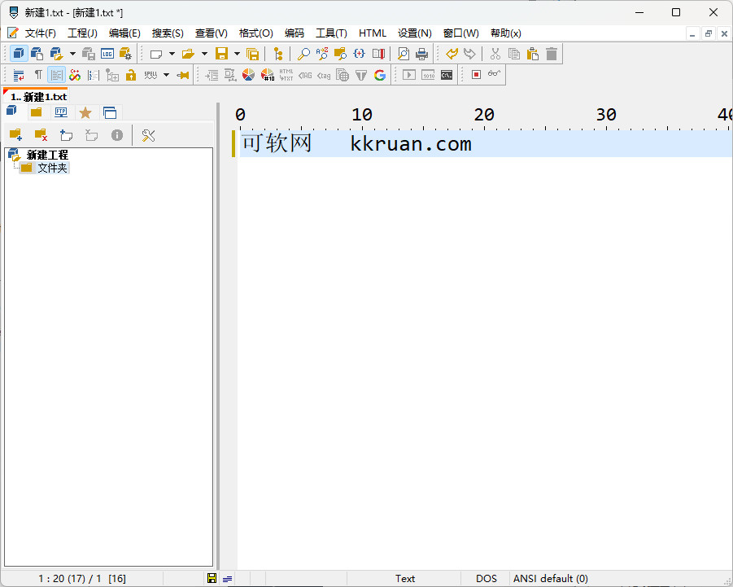733x587 pixels.
Task: Open the 窗口(W) menu
Action: [461, 33]
